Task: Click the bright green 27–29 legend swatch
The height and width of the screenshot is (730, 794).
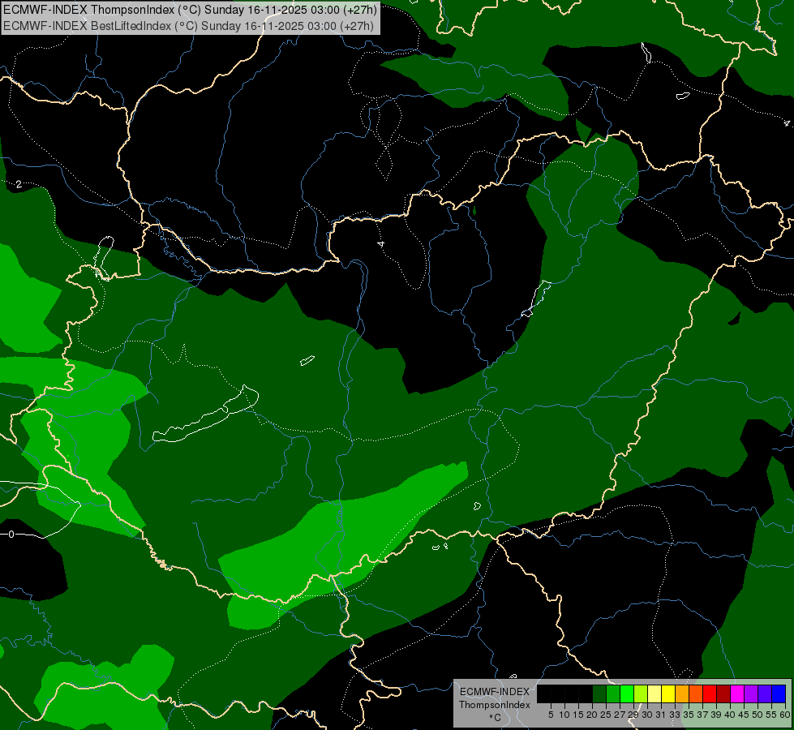Action: (627, 693)
